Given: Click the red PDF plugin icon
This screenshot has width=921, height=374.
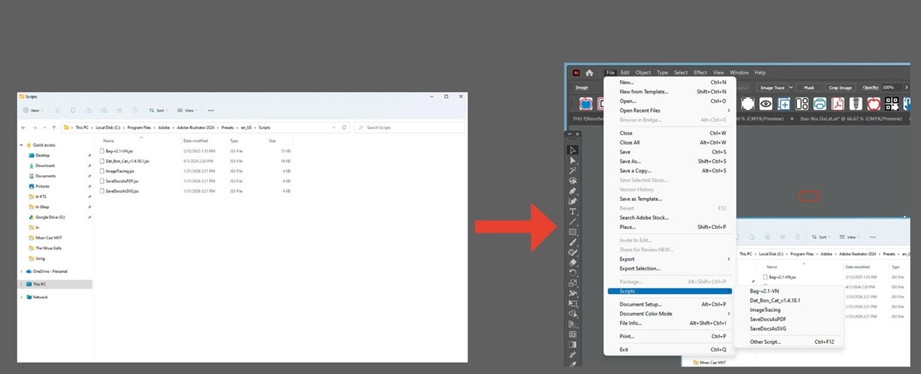Looking at the screenshot, I should (838, 104).
